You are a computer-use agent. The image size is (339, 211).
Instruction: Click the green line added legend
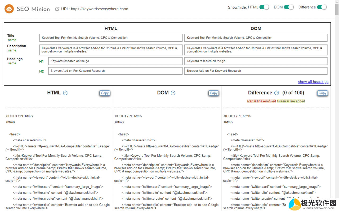click(x=291, y=101)
